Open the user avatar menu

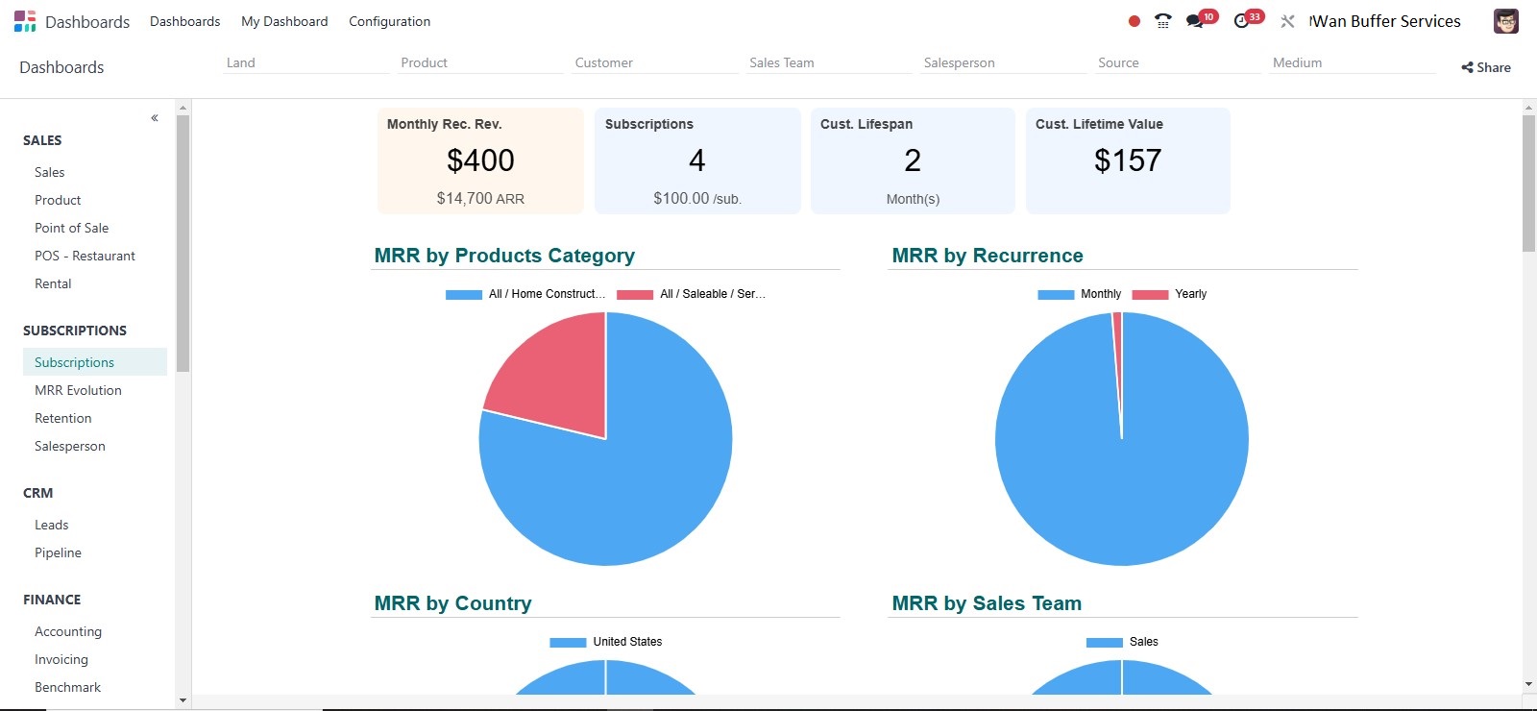(x=1505, y=21)
